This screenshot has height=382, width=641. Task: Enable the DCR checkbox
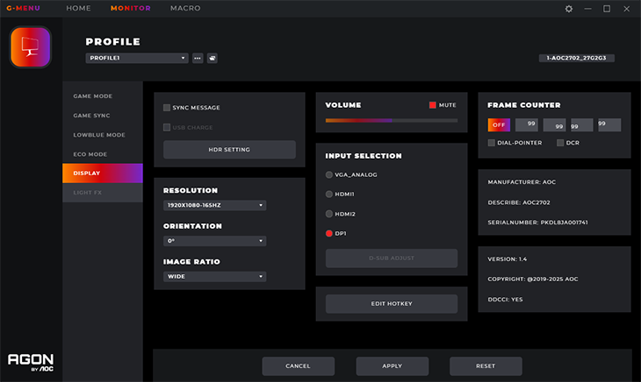560,143
